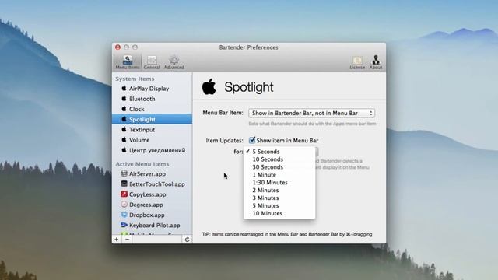Choose 10 Minutes from the duration menu
This screenshot has width=498, height=280.
(x=279, y=213)
